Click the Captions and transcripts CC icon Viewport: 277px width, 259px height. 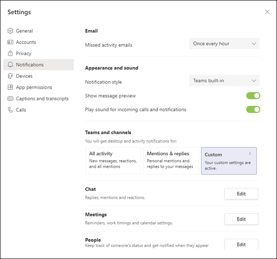pos(10,98)
